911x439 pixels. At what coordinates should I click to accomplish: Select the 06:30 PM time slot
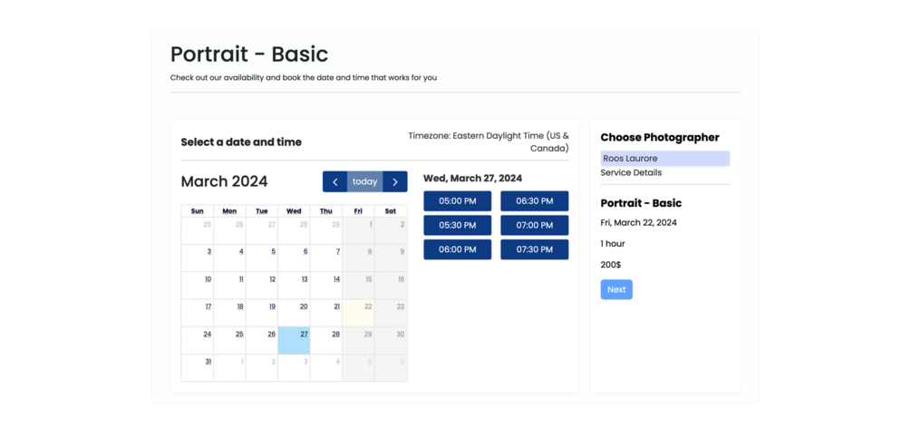click(x=534, y=201)
